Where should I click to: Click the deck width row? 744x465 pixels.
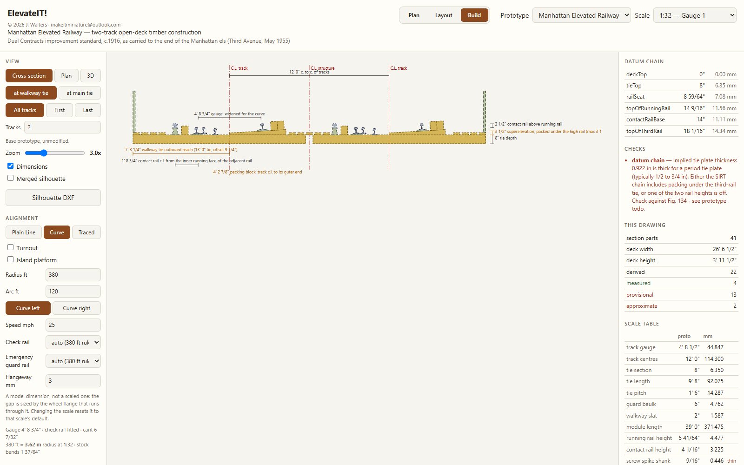coord(681,249)
